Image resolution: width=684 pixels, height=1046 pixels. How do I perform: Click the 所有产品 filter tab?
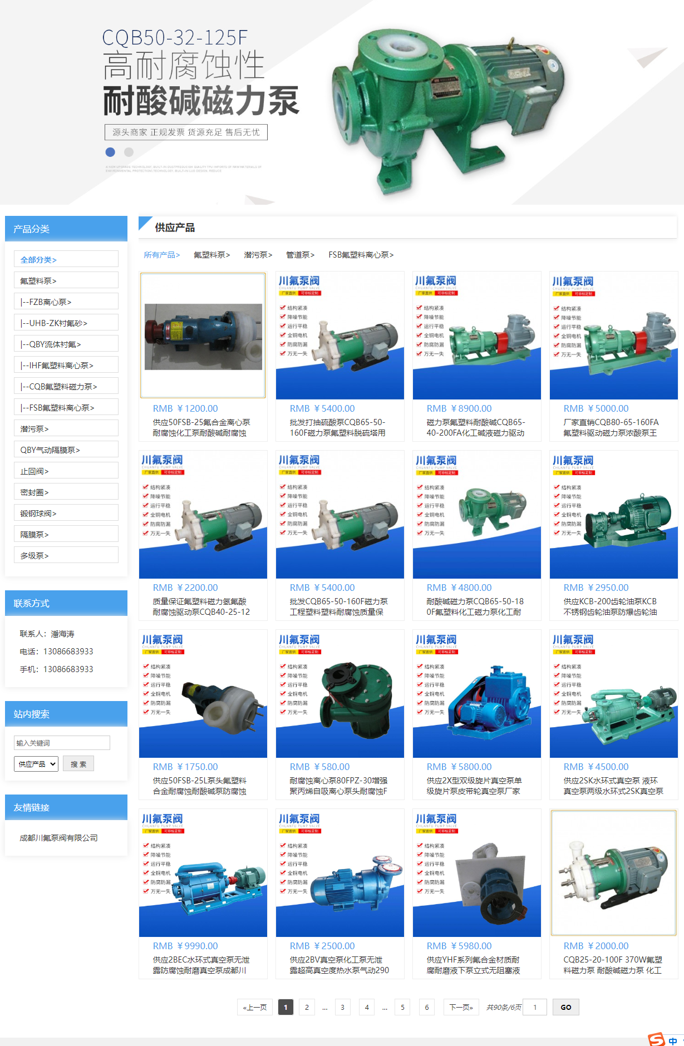[161, 255]
